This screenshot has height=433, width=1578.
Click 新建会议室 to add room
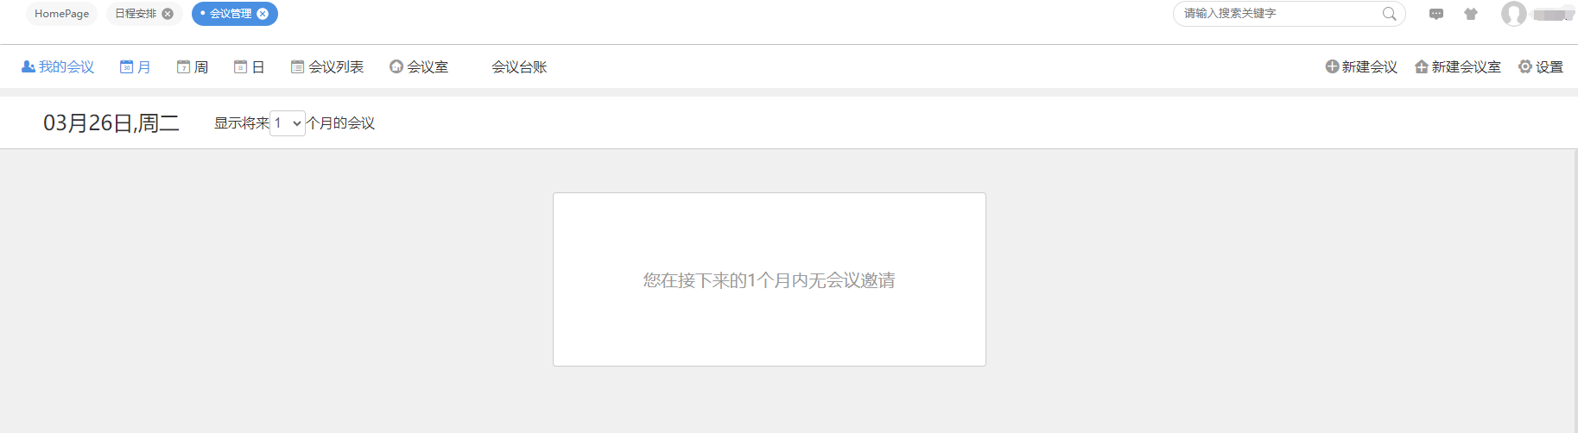pyautogui.click(x=1458, y=66)
